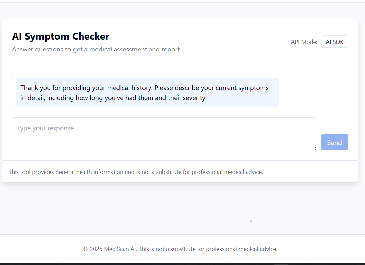Click the Send button
This screenshot has width=365, height=265.
pos(335,142)
